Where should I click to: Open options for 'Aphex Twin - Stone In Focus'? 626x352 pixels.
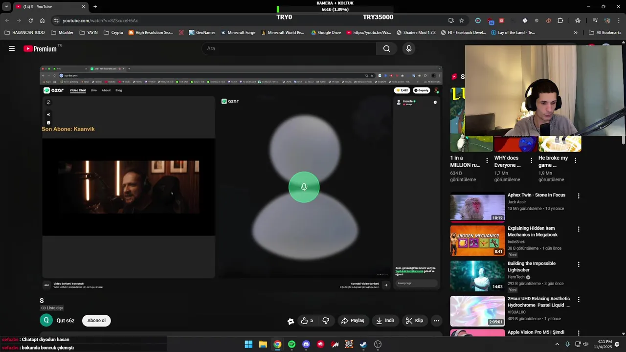[579, 196]
